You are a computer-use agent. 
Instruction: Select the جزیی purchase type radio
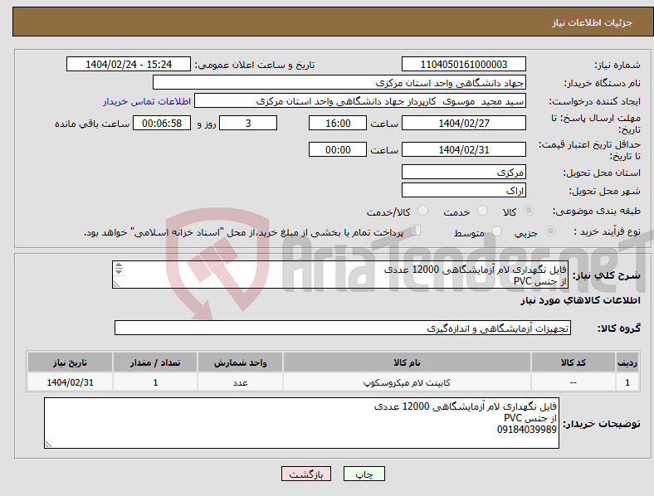(x=550, y=231)
